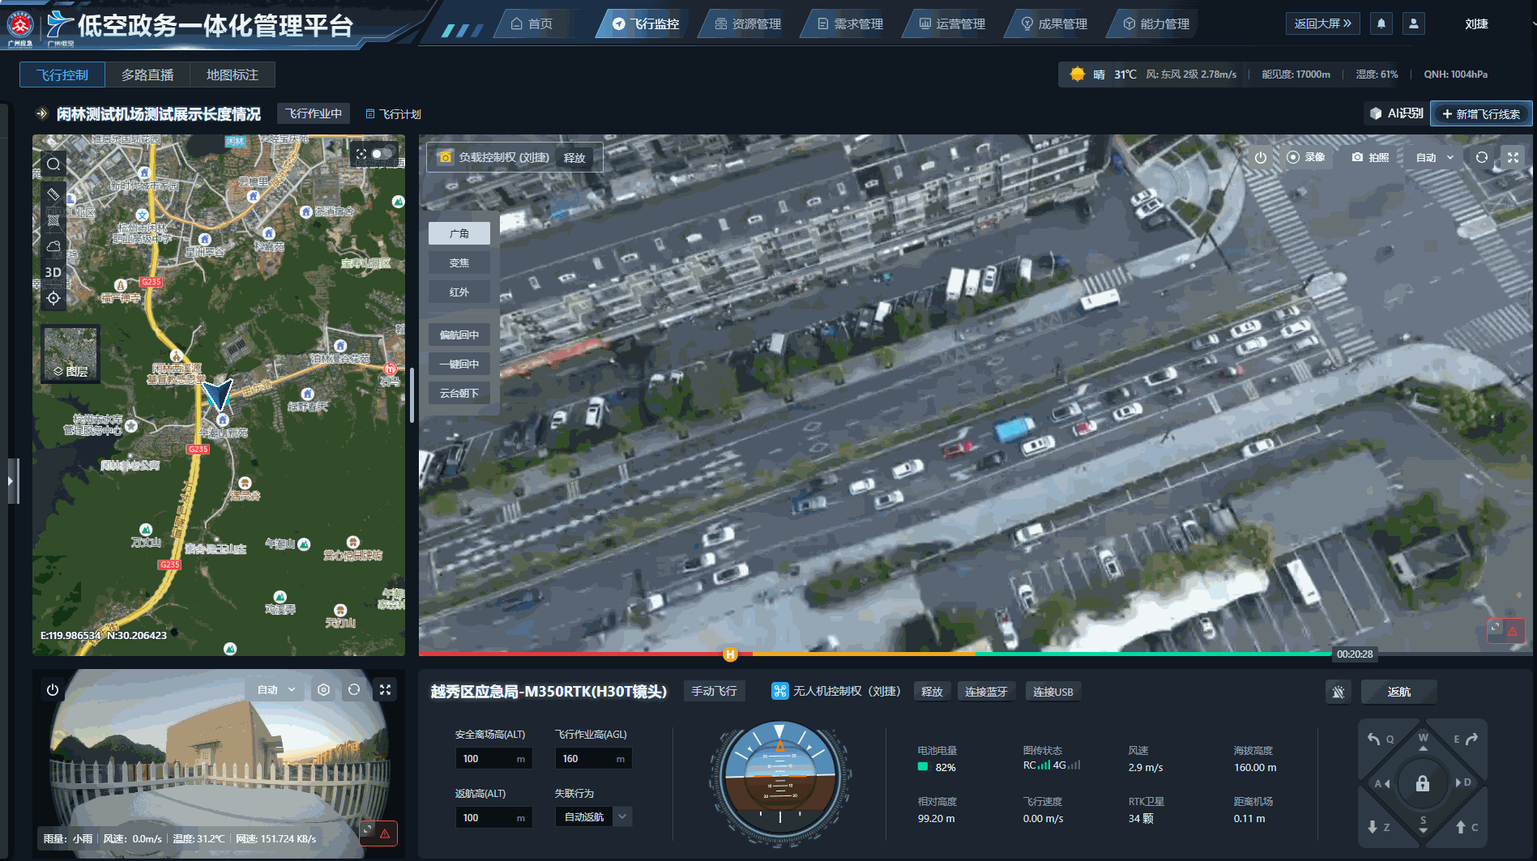Viewport: 1537px width, 861px height.
Task: Click the 返航 return home button
Action: click(1398, 692)
